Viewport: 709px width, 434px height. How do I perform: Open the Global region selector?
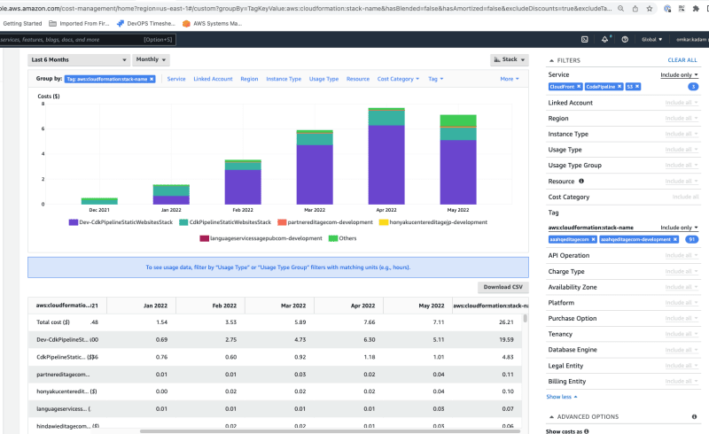(651, 39)
